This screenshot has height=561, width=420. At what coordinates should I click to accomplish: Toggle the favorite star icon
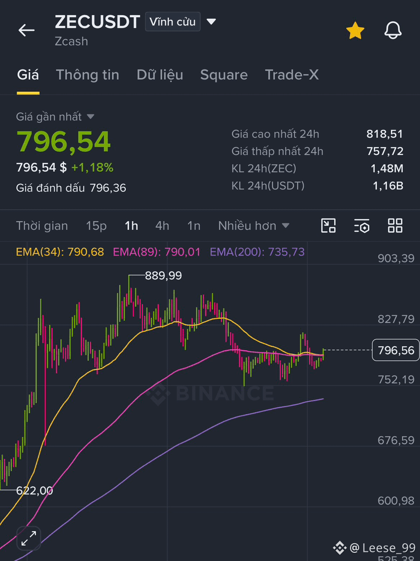pos(355,30)
